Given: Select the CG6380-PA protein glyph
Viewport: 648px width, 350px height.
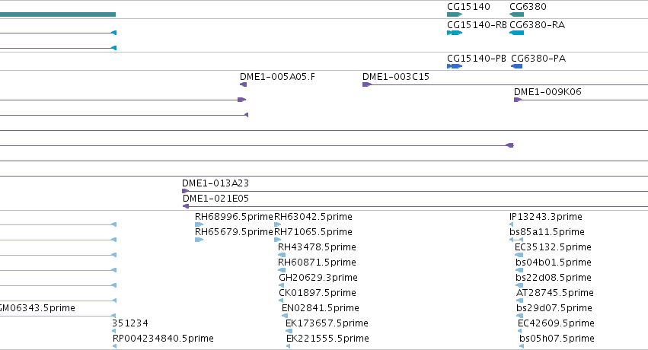Looking at the screenshot, I should (517, 66).
